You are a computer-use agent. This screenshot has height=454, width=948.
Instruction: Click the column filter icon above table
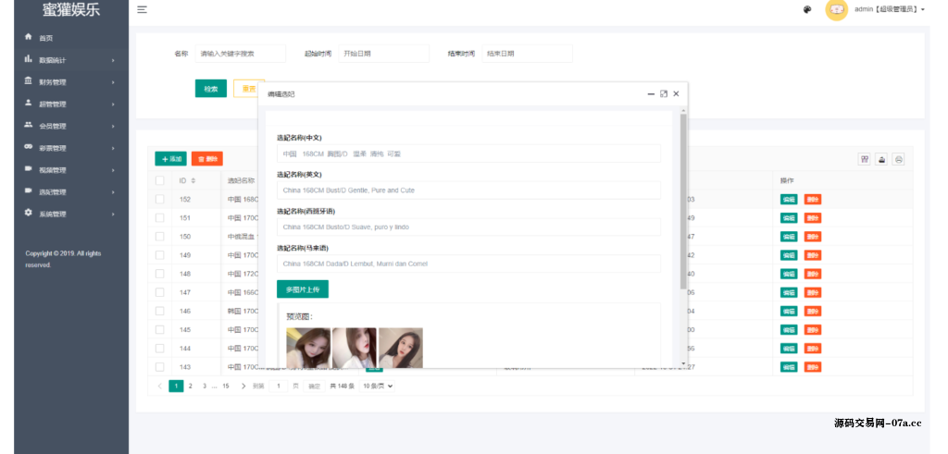click(x=865, y=159)
